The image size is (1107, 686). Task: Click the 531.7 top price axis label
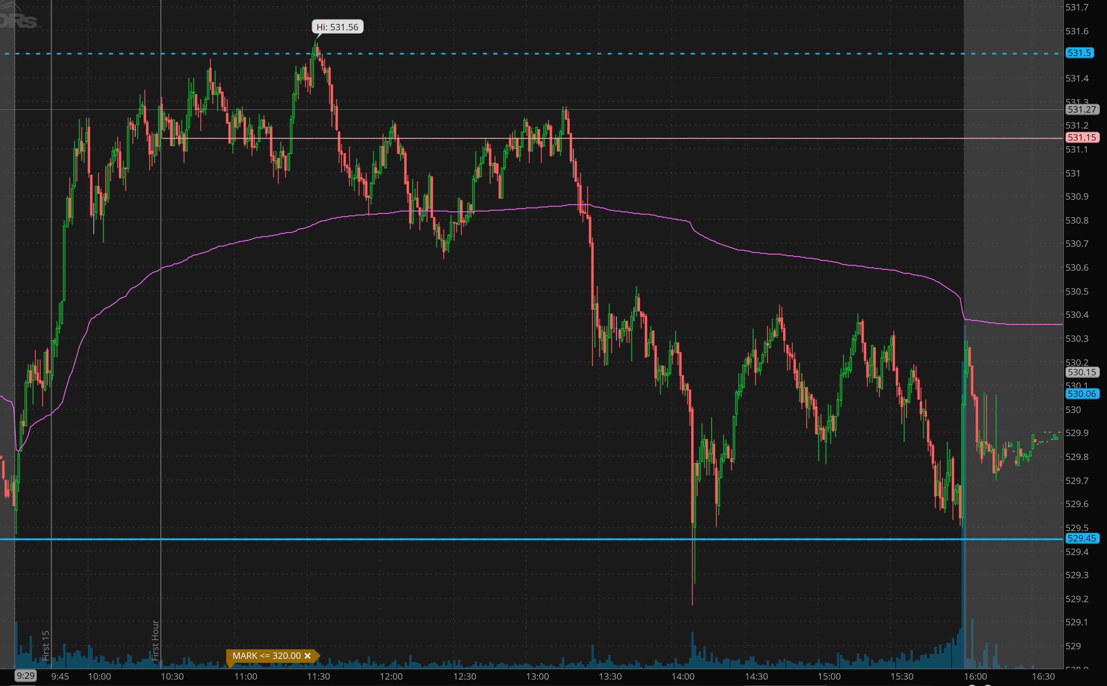click(1077, 7)
